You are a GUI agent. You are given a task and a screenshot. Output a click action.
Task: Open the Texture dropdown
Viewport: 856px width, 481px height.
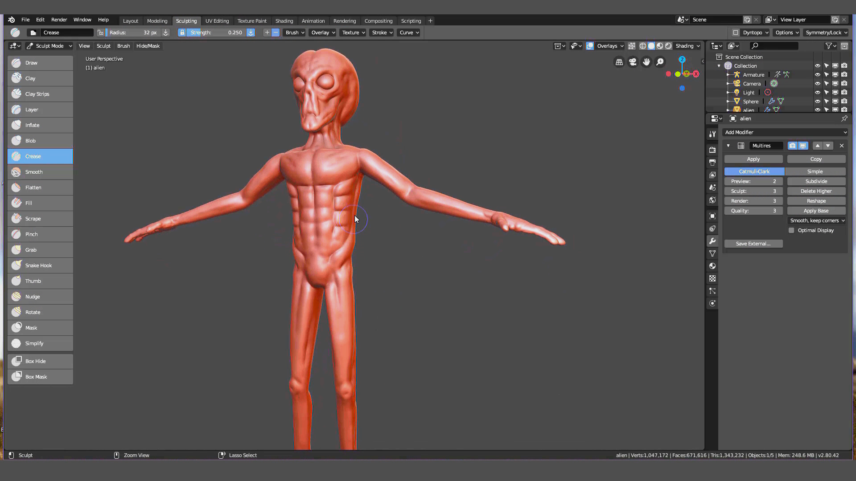pyautogui.click(x=353, y=33)
